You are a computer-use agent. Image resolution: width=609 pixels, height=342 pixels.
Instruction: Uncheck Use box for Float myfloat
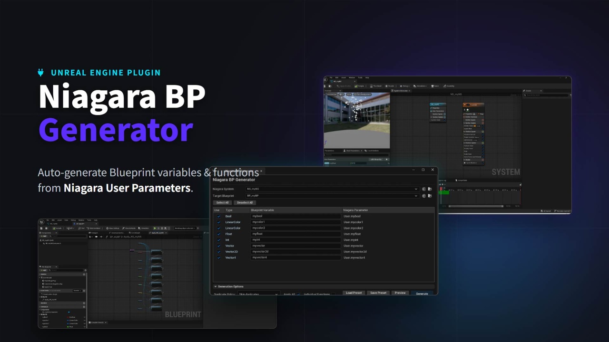[219, 234]
